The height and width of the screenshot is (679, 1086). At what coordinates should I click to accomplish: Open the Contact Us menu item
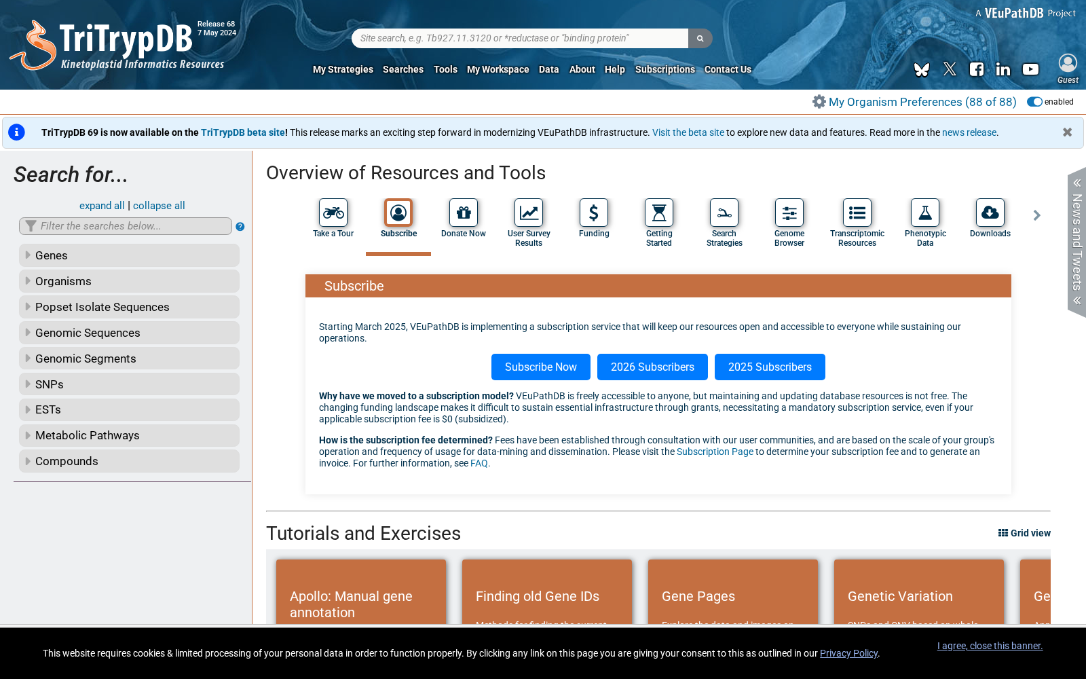coord(728,69)
